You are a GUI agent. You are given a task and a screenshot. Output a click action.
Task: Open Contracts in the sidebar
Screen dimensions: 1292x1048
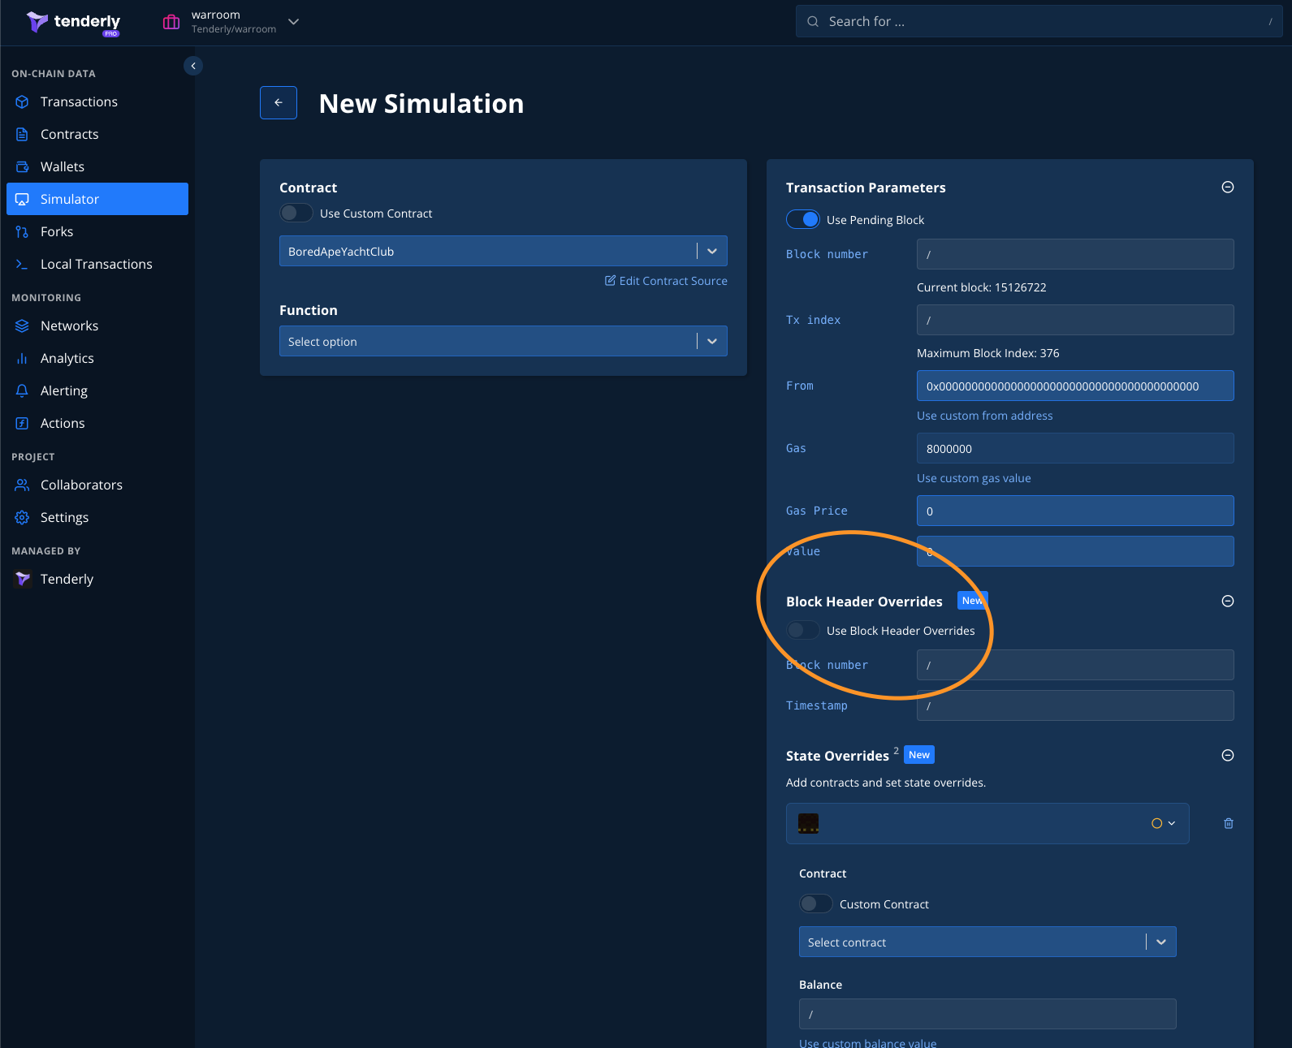[97, 134]
